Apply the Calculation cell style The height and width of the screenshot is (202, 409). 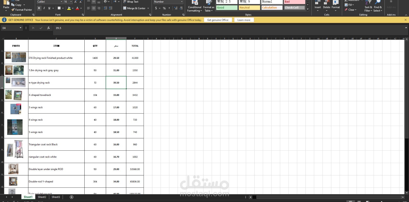tap(272, 8)
